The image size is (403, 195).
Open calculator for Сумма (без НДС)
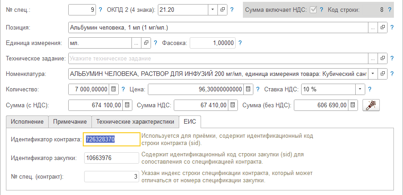coord(353,105)
